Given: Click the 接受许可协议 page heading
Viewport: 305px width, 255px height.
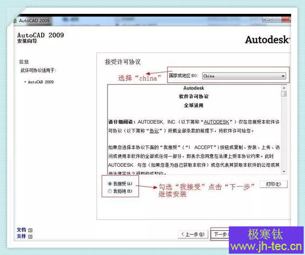Looking at the screenshot, I should [x=123, y=62].
